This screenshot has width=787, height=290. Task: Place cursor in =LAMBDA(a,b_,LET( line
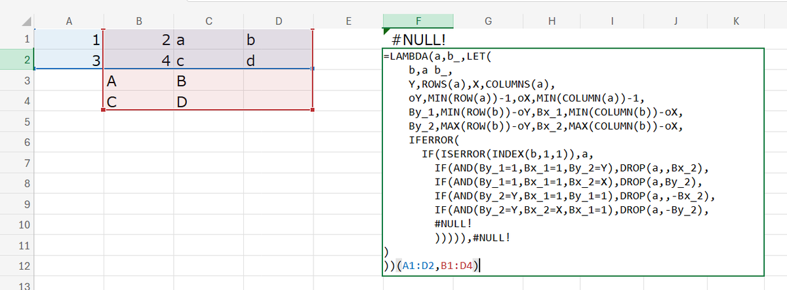click(x=437, y=57)
